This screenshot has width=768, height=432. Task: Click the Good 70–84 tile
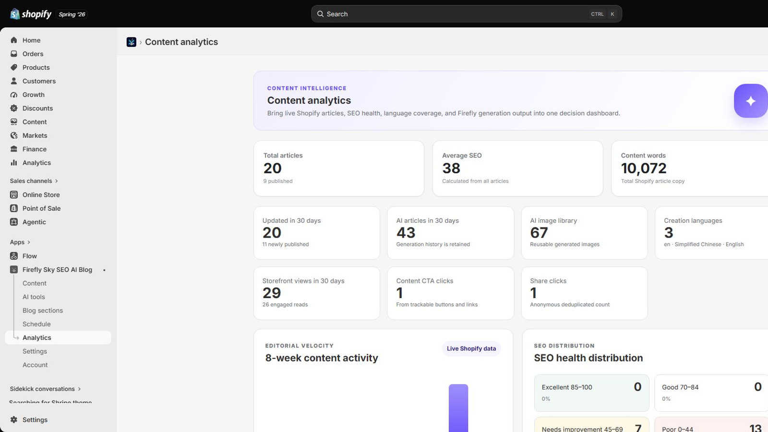click(x=711, y=393)
